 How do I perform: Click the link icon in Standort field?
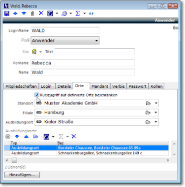click(x=39, y=103)
